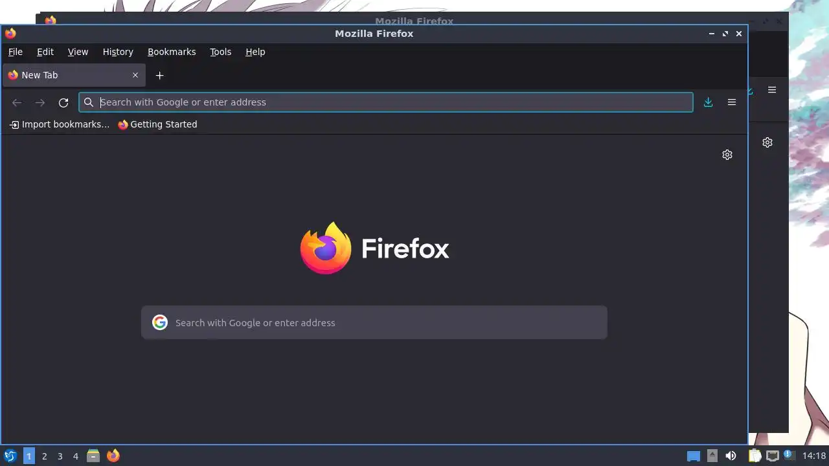Screen dimensions: 829x466
Task: Switch to workspace 4 in the pager
Action: [75, 456]
